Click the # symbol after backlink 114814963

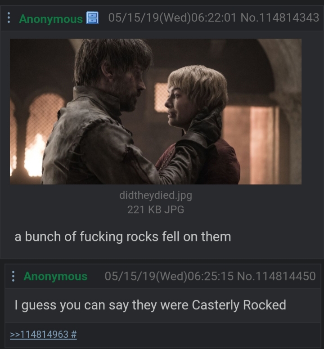pos(74,334)
